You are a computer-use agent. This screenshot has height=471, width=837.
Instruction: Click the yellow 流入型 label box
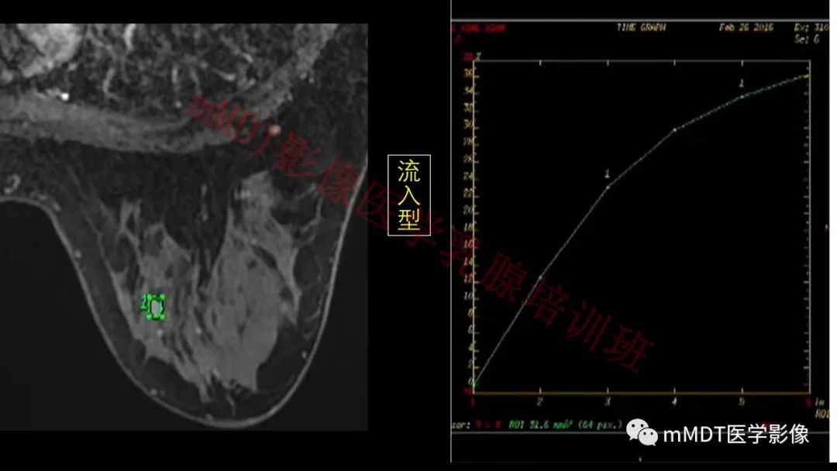tap(409, 195)
